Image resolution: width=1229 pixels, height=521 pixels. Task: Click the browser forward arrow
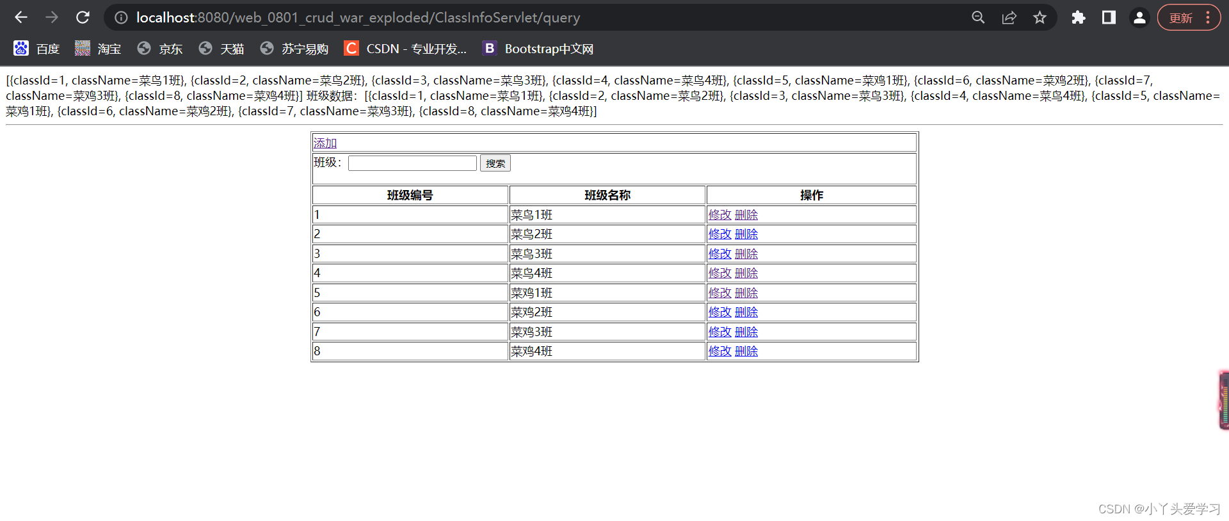52,17
